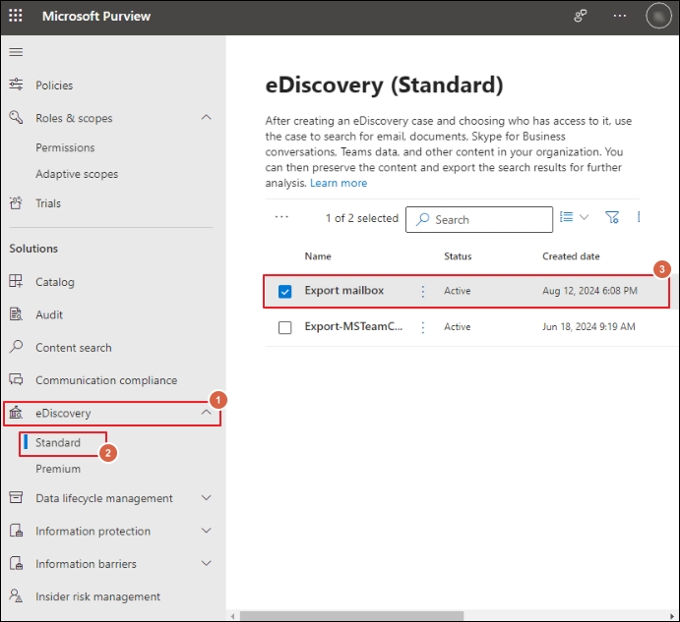Open the Export-MSTeamC... case
The image size is (680, 622).
(353, 326)
